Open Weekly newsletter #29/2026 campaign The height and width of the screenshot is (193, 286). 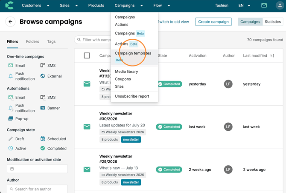[x=116, y=159]
